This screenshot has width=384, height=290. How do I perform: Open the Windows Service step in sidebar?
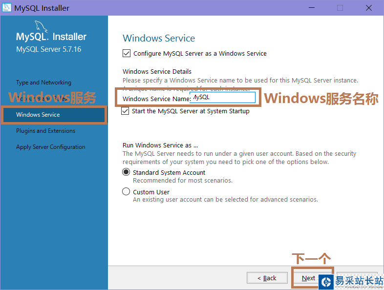[54, 115]
